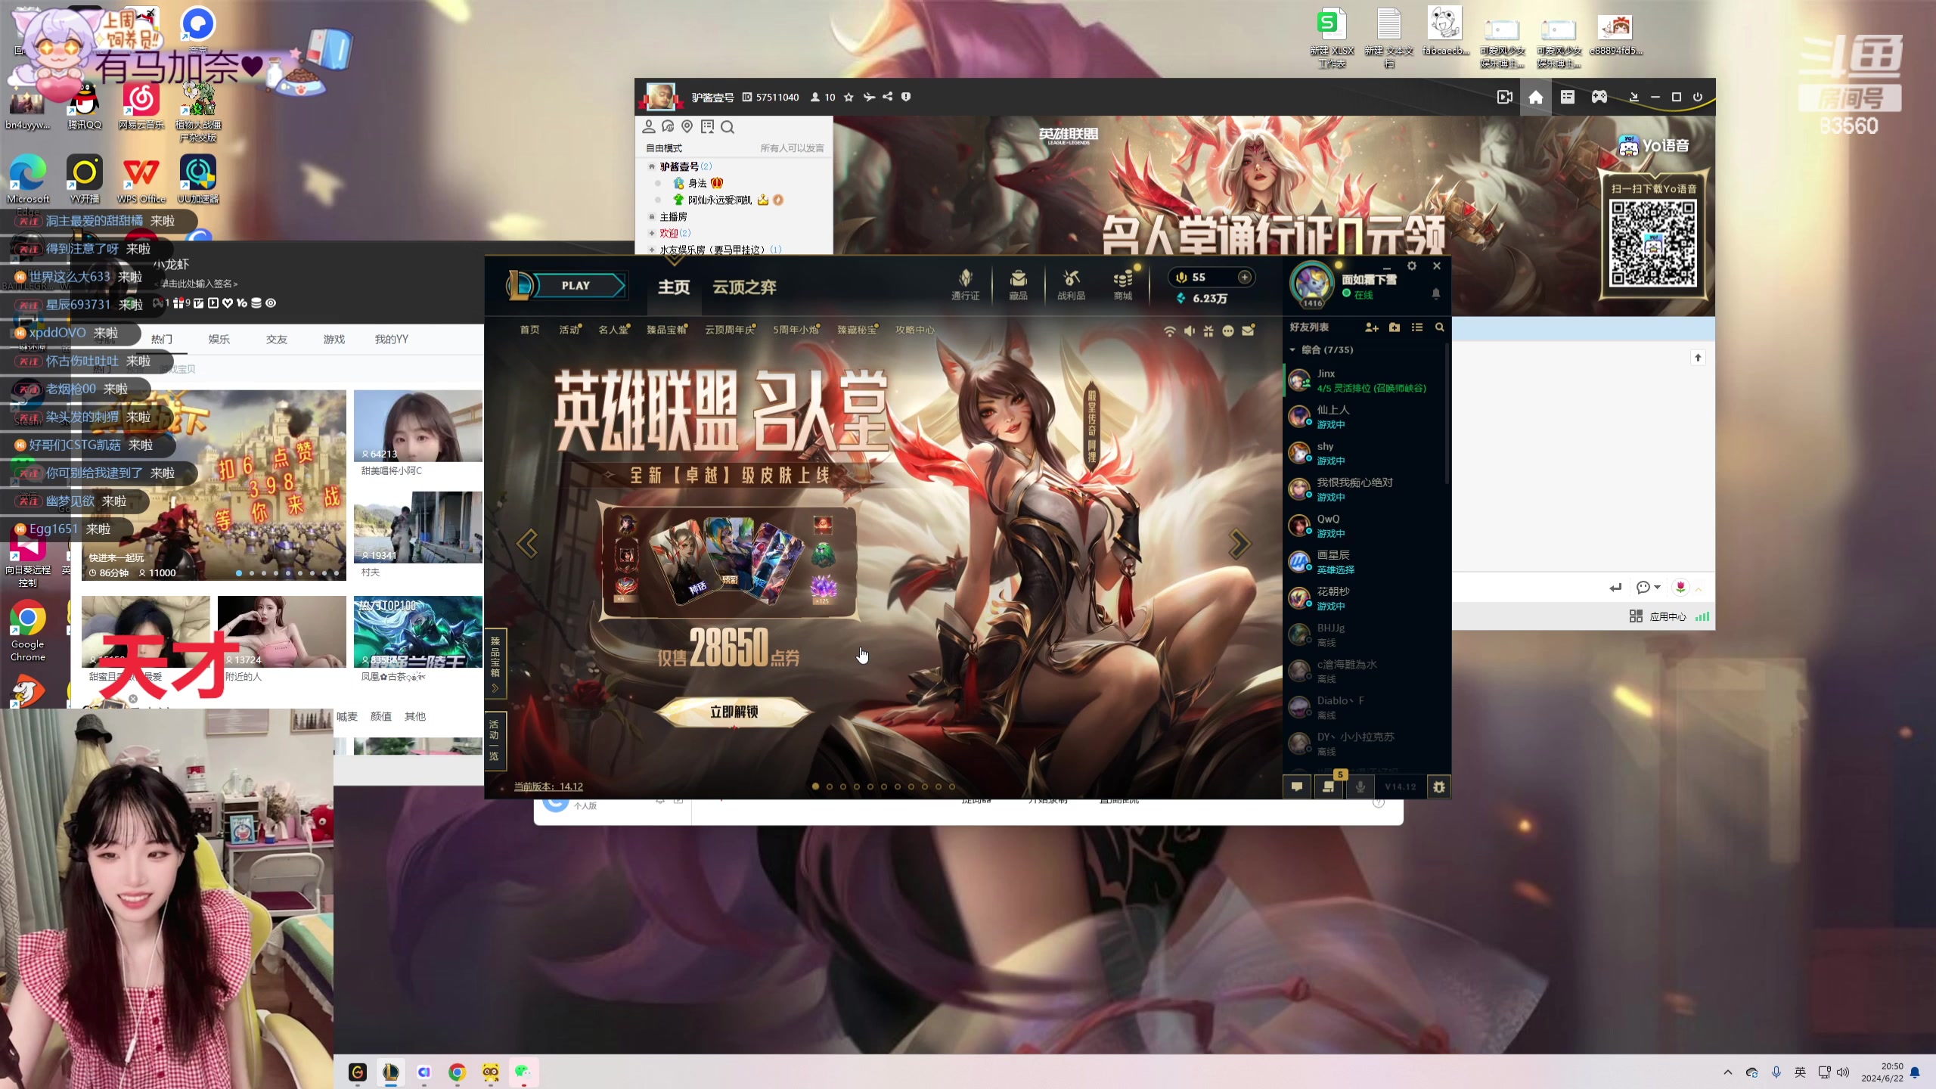This screenshot has height=1089, width=1936.
Task: Open the 攻略中心 sub-tab
Action: pyautogui.click(x=915, y=330)
